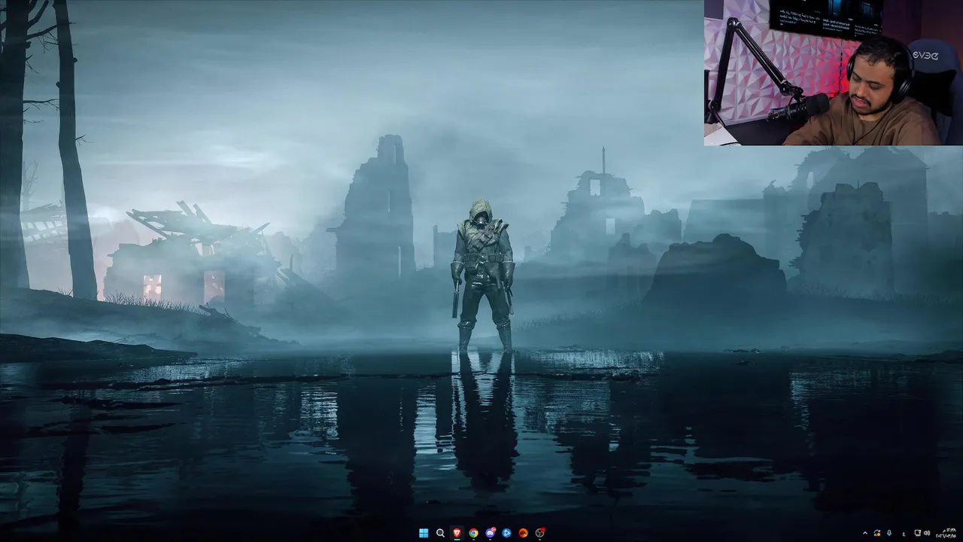Screen dimensions: 963x542
Task: Open taskbar Search magnifier
Action: coord(440,533)
